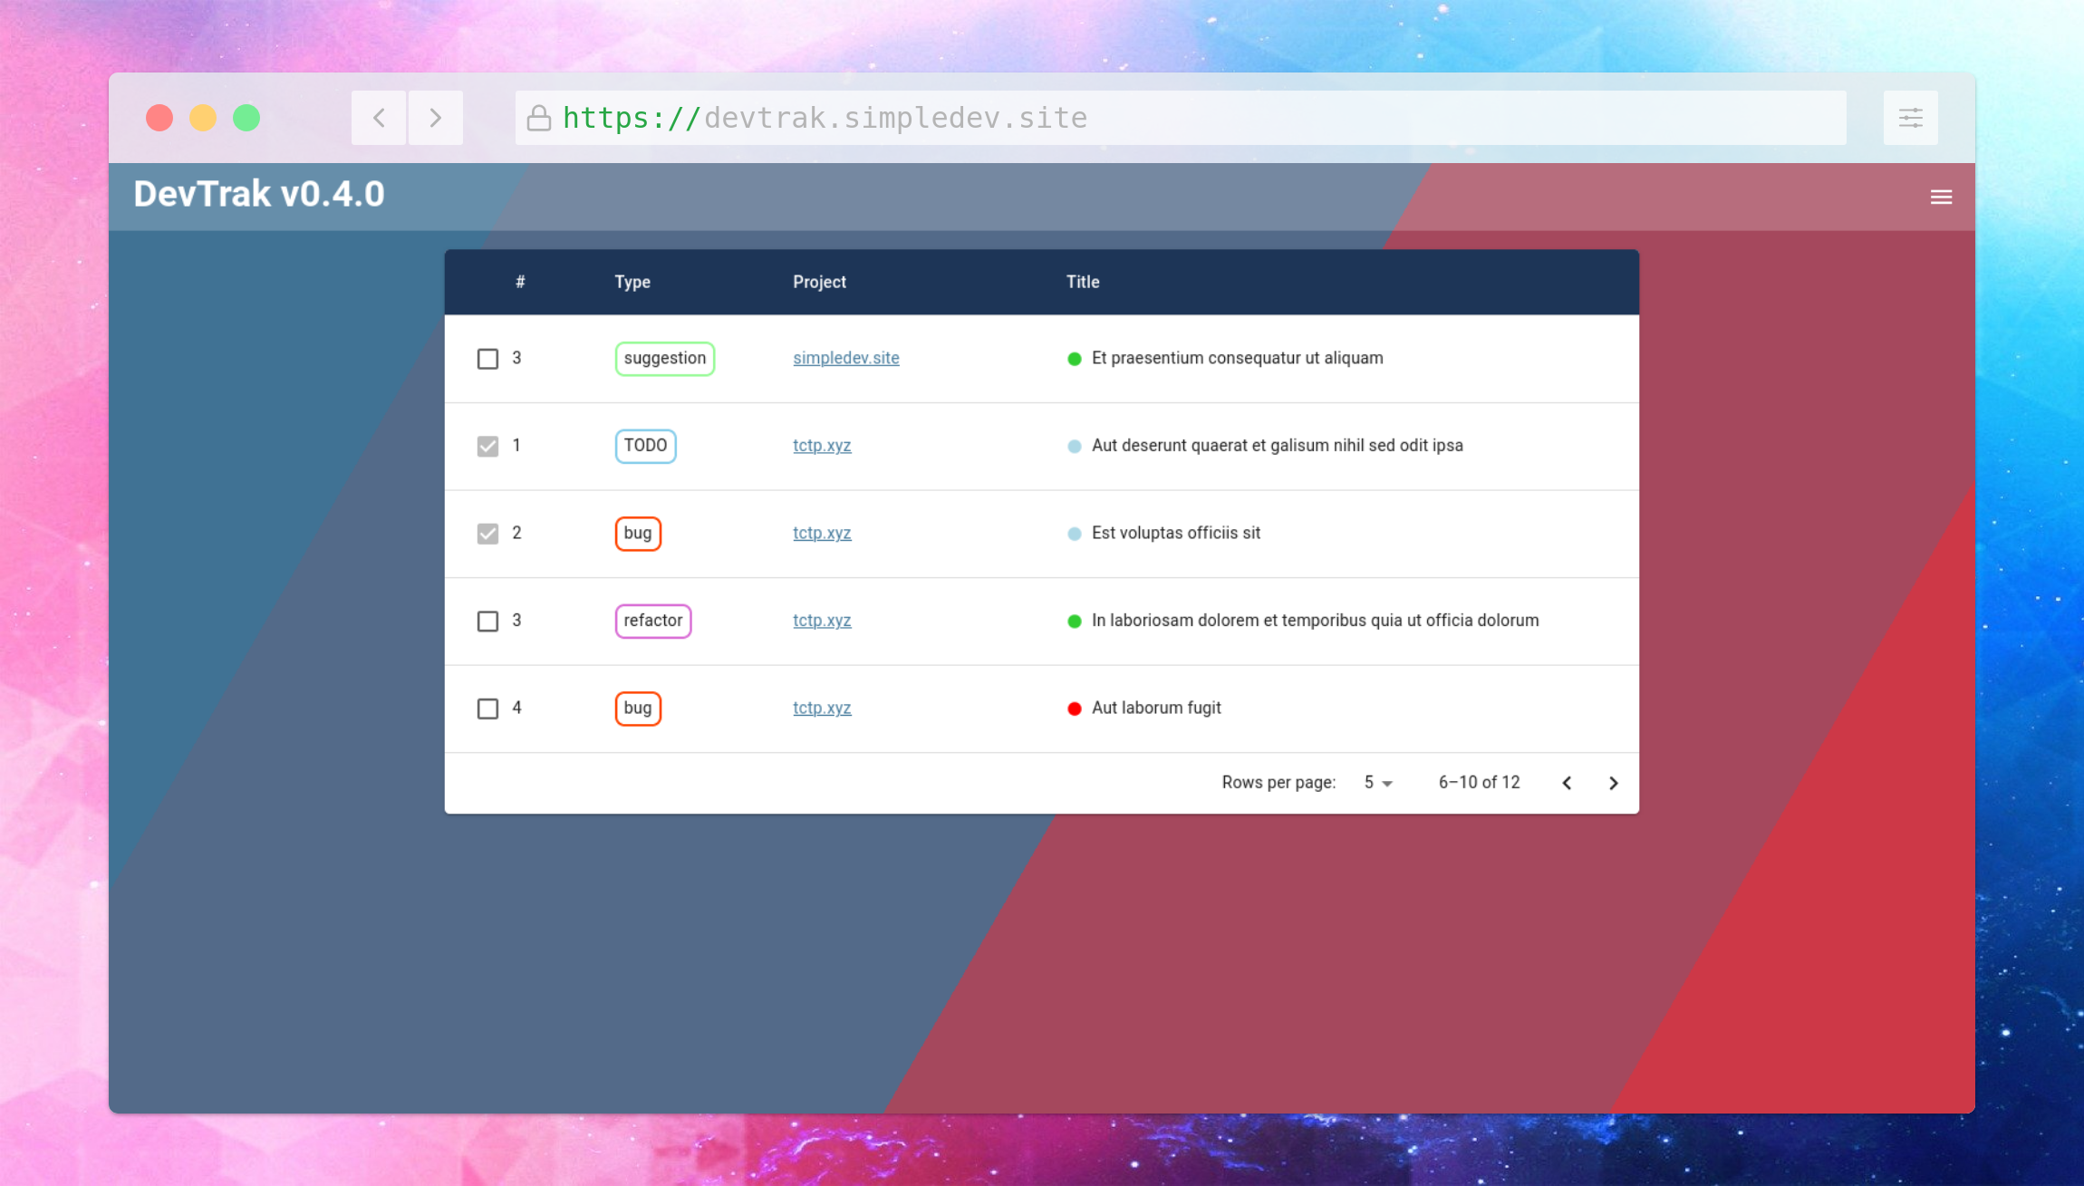Open the hamburger menu in the DevTrak header
Viewport: 2084px width, 1186px height.
(1940, 197)
